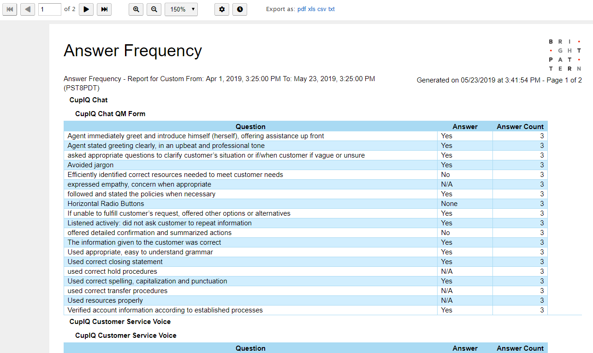Click 'N/A' answer for expressed empathy
Viewport: 593px width, 353px height.
[447, 184]
